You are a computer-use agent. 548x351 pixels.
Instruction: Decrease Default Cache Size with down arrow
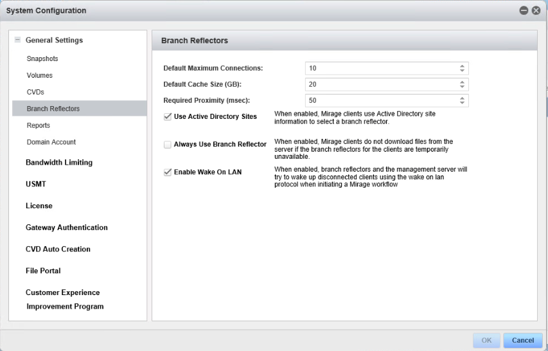[x=462, y=87]
